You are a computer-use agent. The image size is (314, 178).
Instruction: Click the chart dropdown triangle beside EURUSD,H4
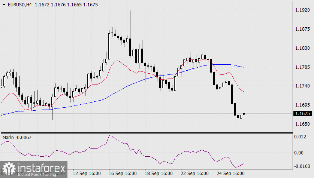4,4
